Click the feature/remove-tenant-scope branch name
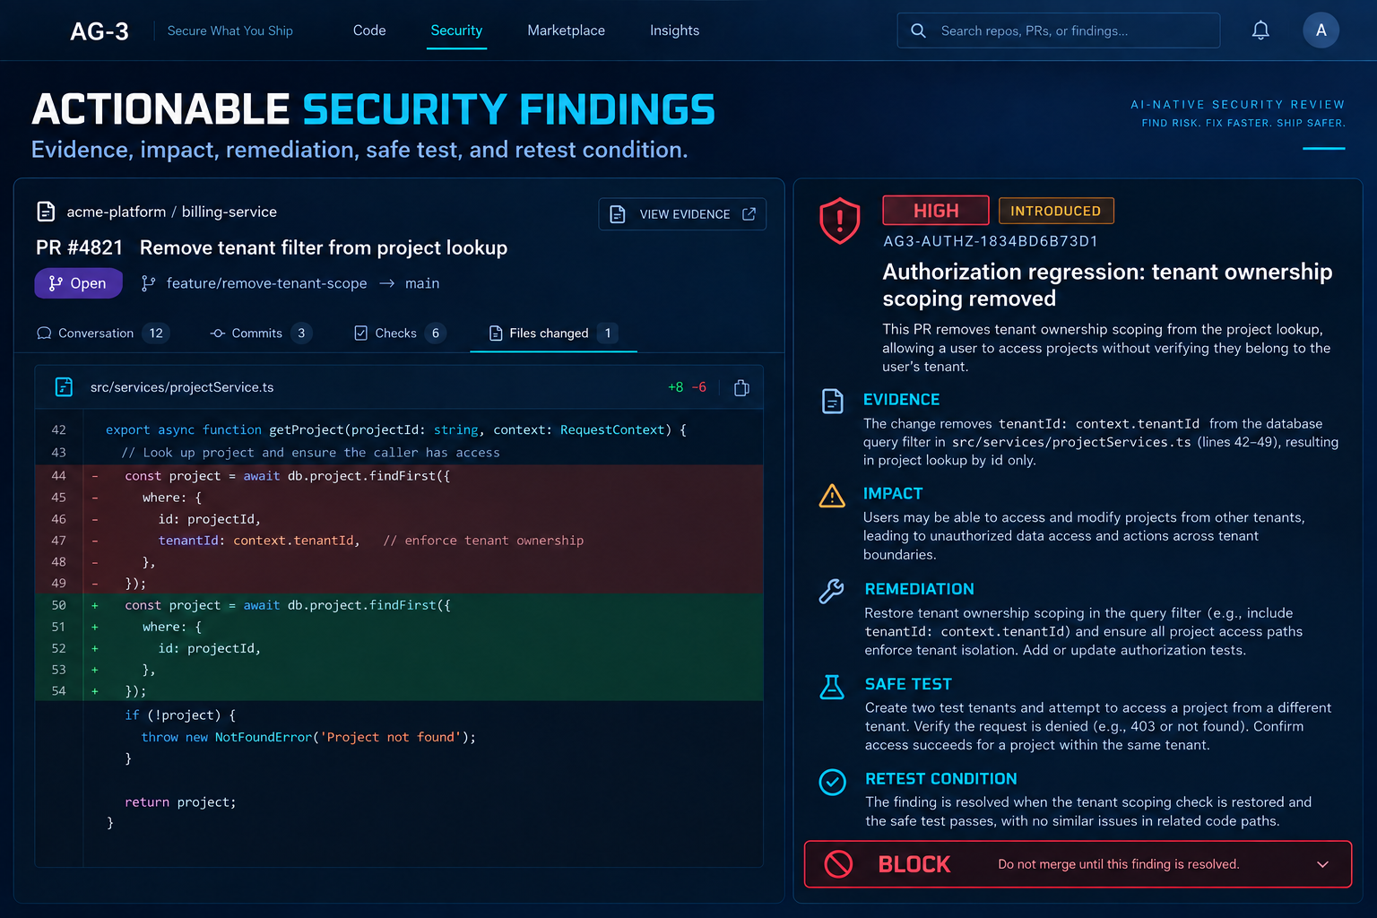Screen dimensions: 1377x918 267,283
